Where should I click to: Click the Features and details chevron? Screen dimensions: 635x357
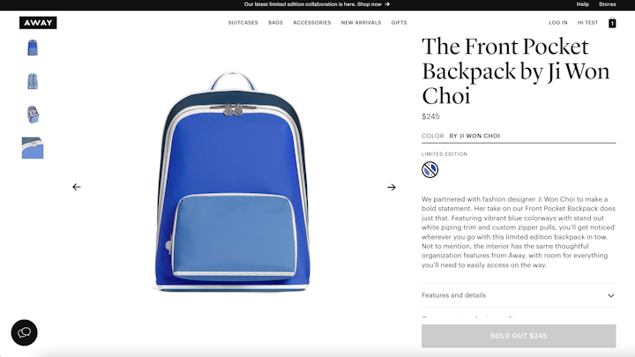point(610,295)
